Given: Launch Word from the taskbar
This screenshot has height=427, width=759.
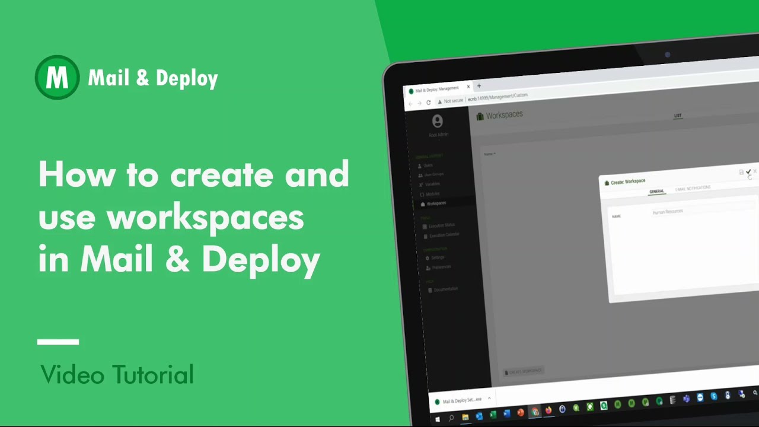Looking at the screenshot, I should click(x=507, y=413).
